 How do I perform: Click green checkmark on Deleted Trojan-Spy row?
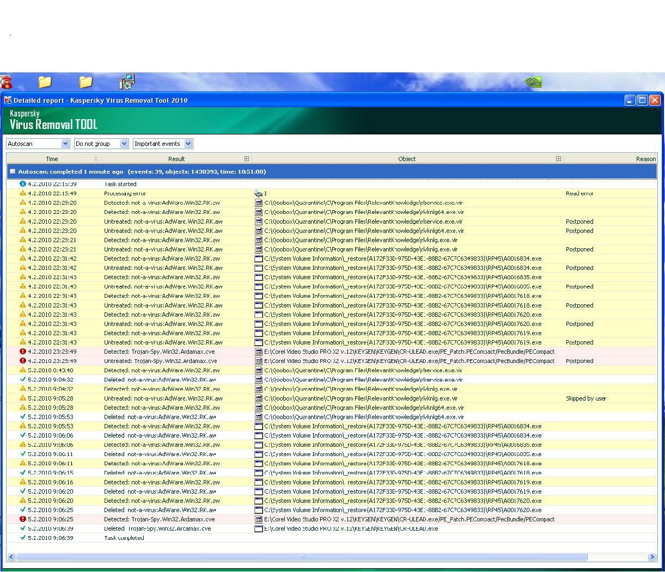(23, 528)
